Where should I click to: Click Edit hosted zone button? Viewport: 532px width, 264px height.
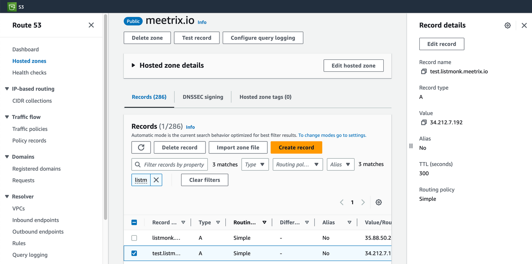353,66
